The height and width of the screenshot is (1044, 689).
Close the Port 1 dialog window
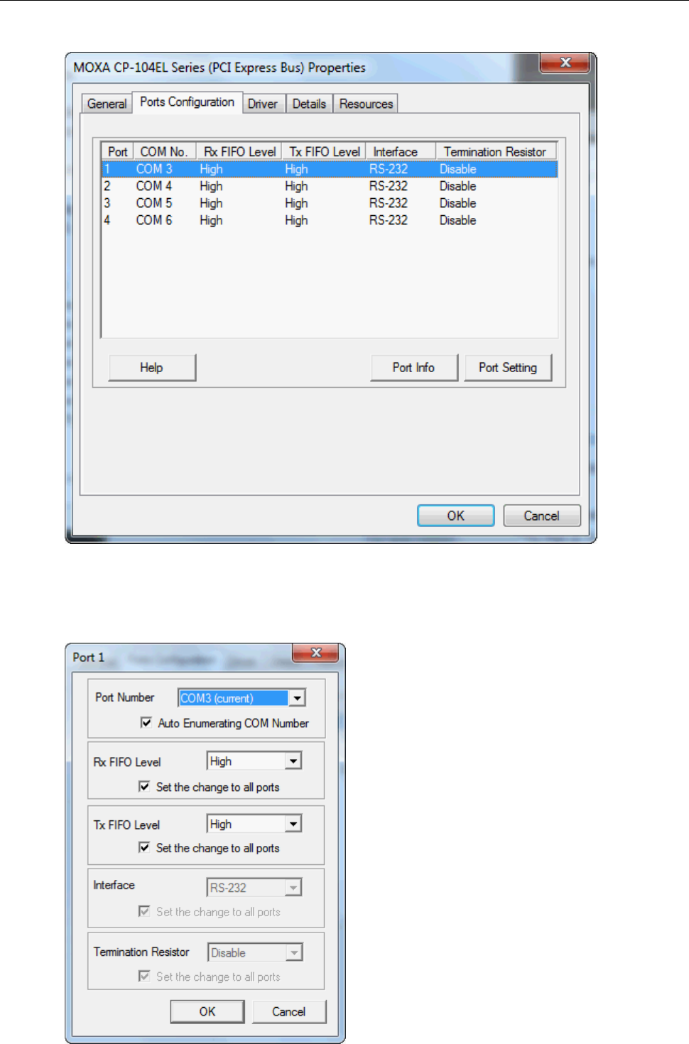point(316,653)
